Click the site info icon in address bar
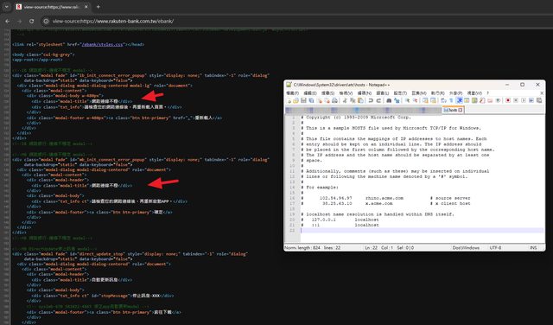553x325 pixels. [46, 21]
